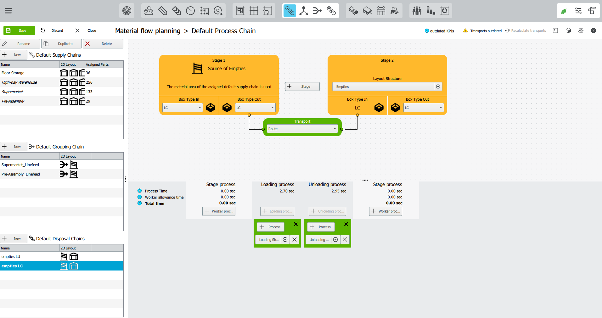The height and width of the screenshot is (318, 602).
Task: Open the network branching nodes icon
Action: pos(304,11)
